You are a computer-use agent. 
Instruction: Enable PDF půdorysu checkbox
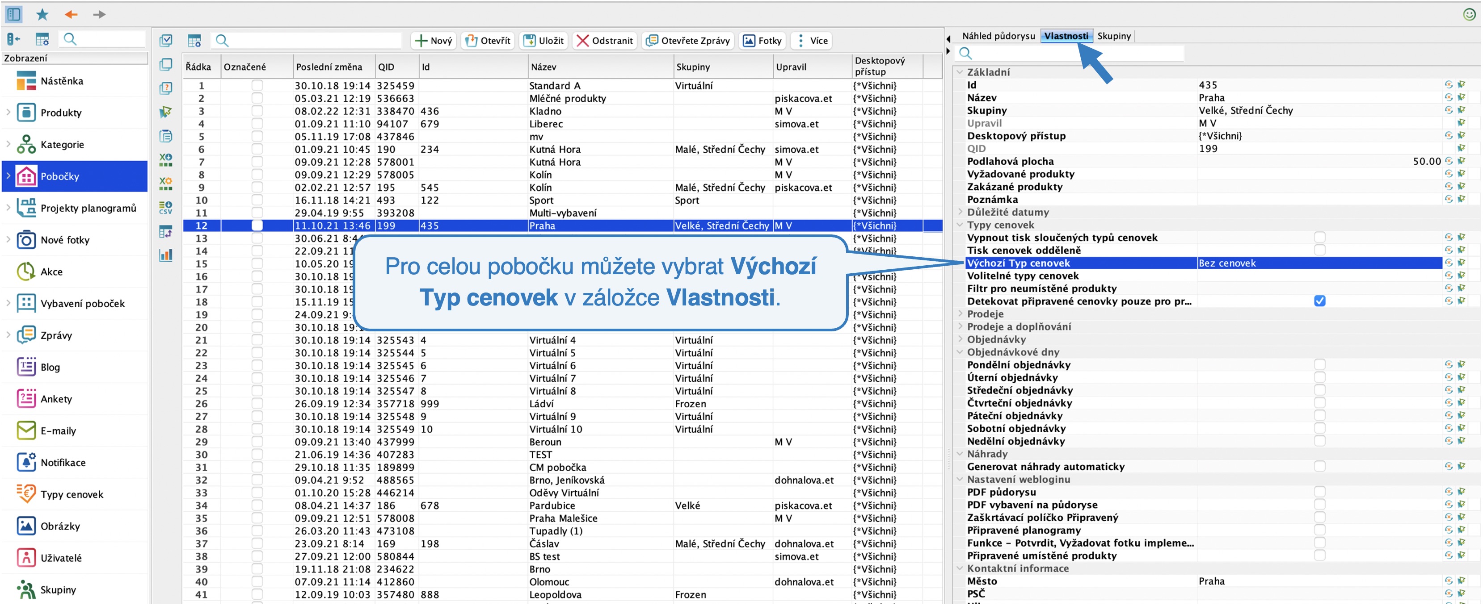point(1319,492)
